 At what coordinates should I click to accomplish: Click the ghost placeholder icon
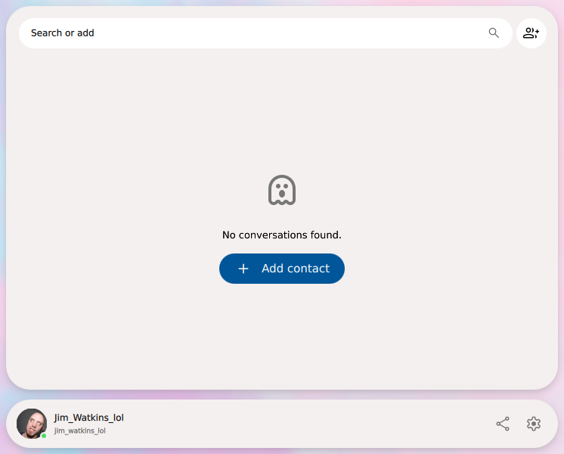click(282, 190)
